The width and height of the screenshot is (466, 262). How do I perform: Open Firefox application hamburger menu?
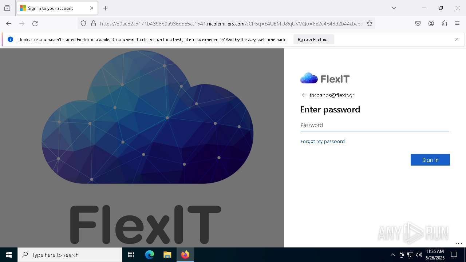click(x=457, y=24)
